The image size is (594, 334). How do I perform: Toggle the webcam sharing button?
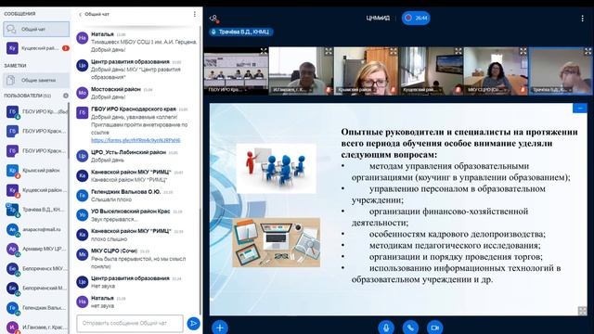pos(434,328)
